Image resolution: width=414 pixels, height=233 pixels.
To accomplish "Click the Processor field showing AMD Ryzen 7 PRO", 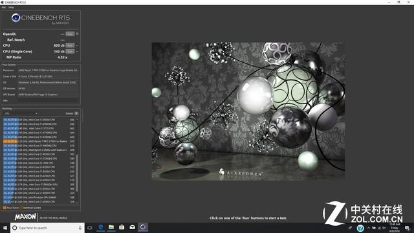I will pyautogui.click(x=48, y=71).
